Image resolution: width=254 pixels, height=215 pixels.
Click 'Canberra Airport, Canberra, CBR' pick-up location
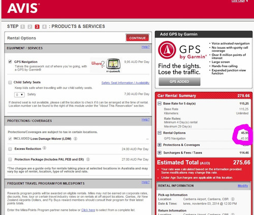[206, 199]
